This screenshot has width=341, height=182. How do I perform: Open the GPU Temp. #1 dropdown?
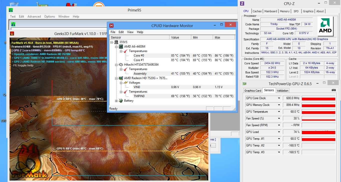(279, 139)
